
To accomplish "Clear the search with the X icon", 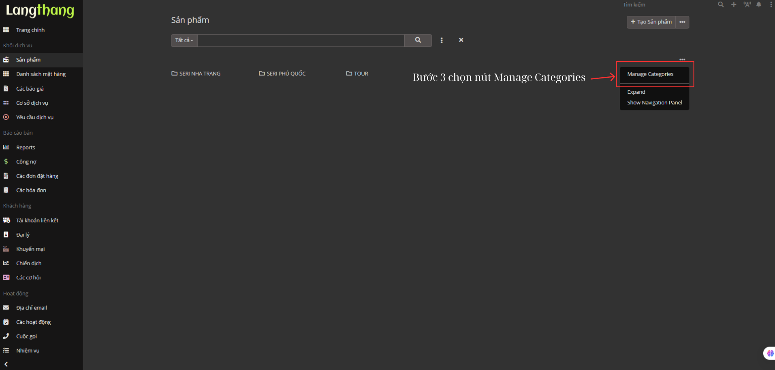I will [461, 40].
